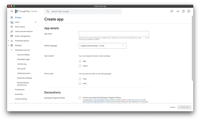
Task: Collapse the Settings section arrow
Action: click(x=8, y=45)
